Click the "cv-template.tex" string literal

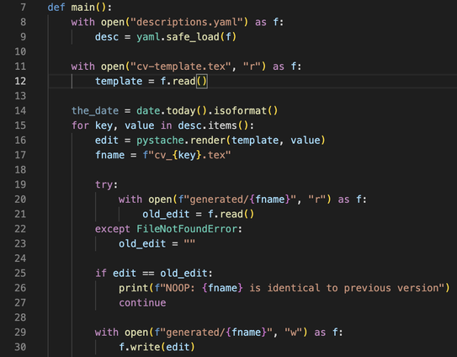(181, 67)
